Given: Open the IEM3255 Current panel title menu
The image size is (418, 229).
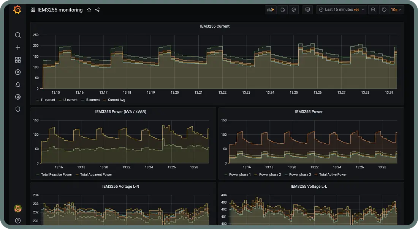Looking at the screenshot, I should (215, 26).
